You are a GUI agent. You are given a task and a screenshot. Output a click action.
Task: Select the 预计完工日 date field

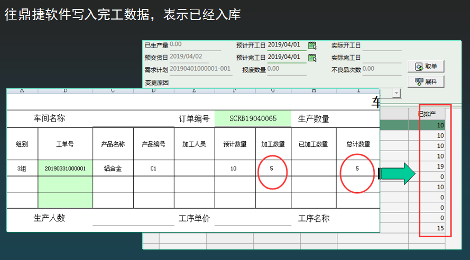tap(287, 57)
